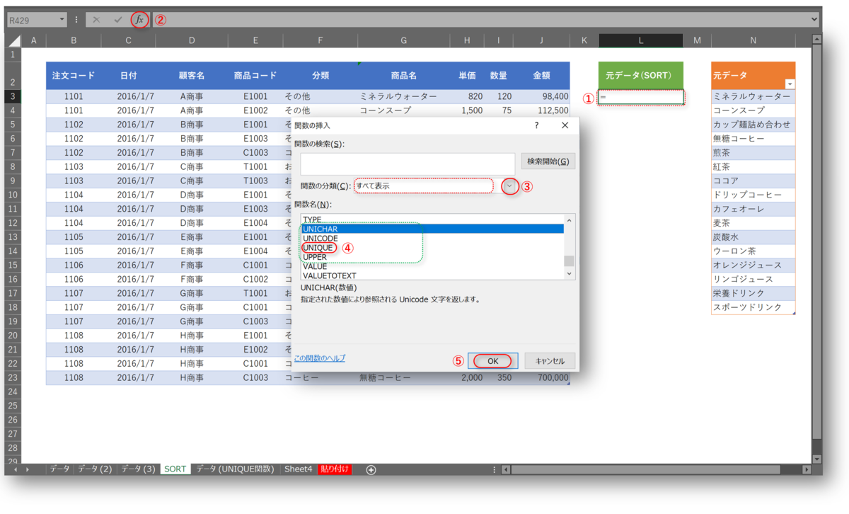Click the オレンジジュース cell

tap(753, 265)
